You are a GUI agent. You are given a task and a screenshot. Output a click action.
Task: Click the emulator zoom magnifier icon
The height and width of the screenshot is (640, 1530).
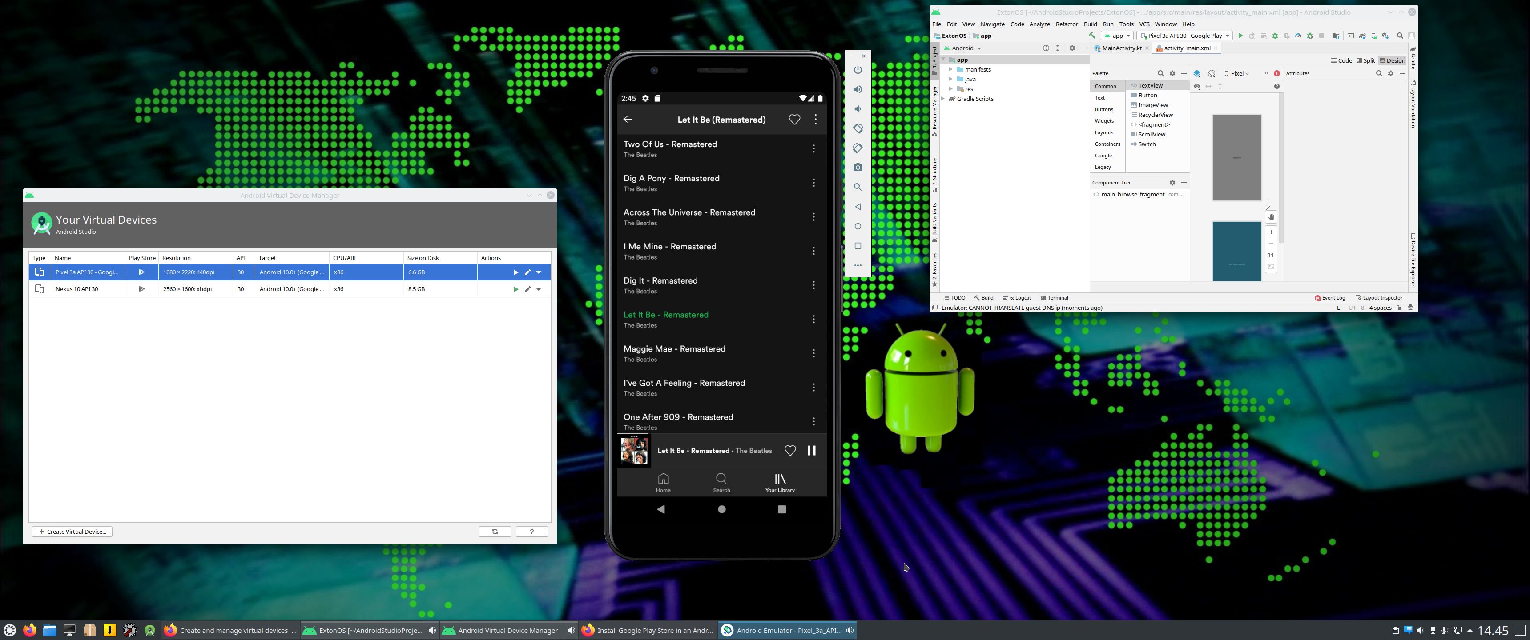858,187
